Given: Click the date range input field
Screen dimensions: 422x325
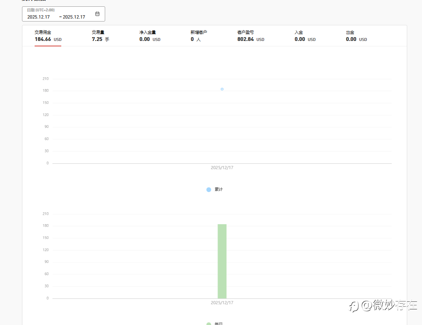Looking at the screenshot, I should 63,14.
